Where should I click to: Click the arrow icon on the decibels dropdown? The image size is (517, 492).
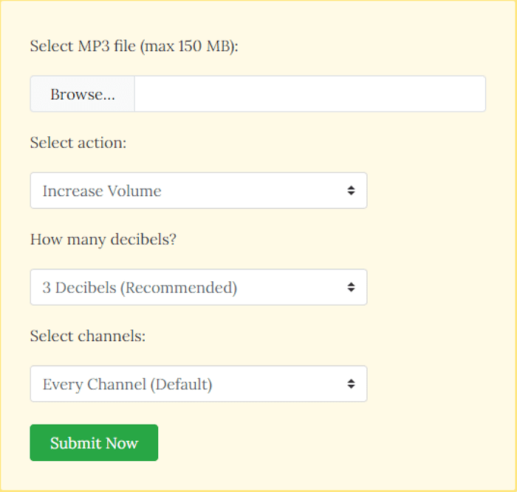pyautogui.click(x=351, y=288)
